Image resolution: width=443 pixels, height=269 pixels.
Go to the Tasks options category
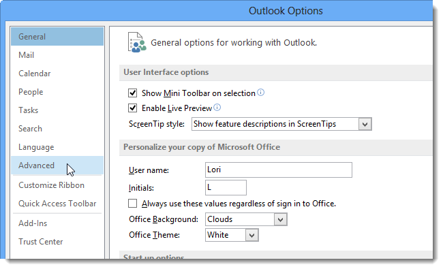point(57,110)
